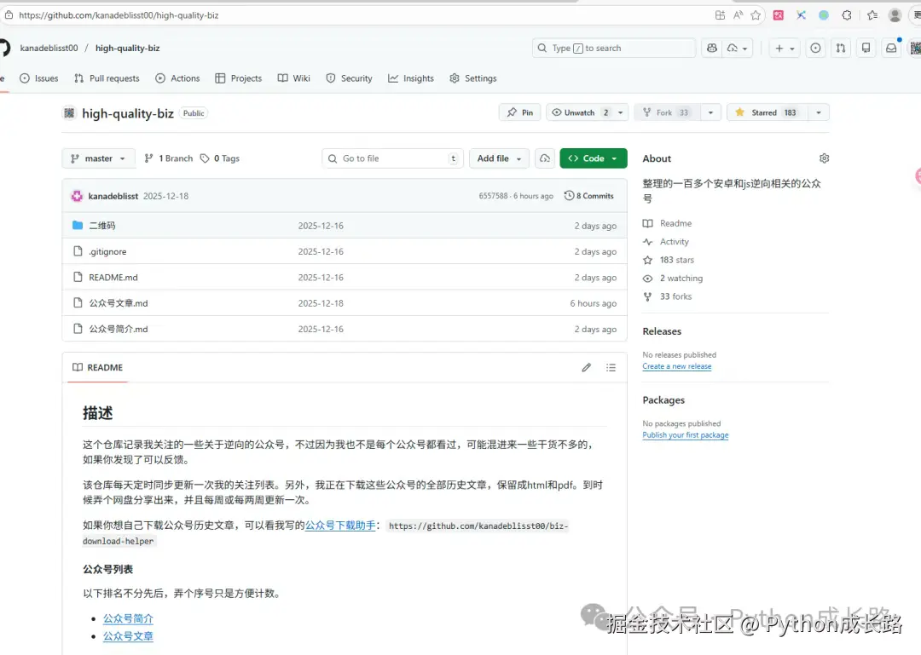Viewport: 921px width, 655px height.
Task: Click the Go to file field
Action: [x=392, y=158]
